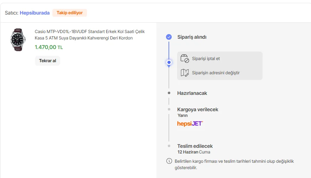Select the current step marker on timeline
Image resolution: width=311 pixels, height=178 pixels.
pyautogui.click(x=169, y=63)
